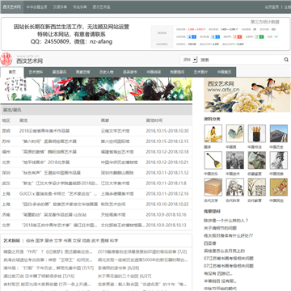Open the question 关于清明节的问题
Screen dimensions: 291x291
tap(220, 228)
